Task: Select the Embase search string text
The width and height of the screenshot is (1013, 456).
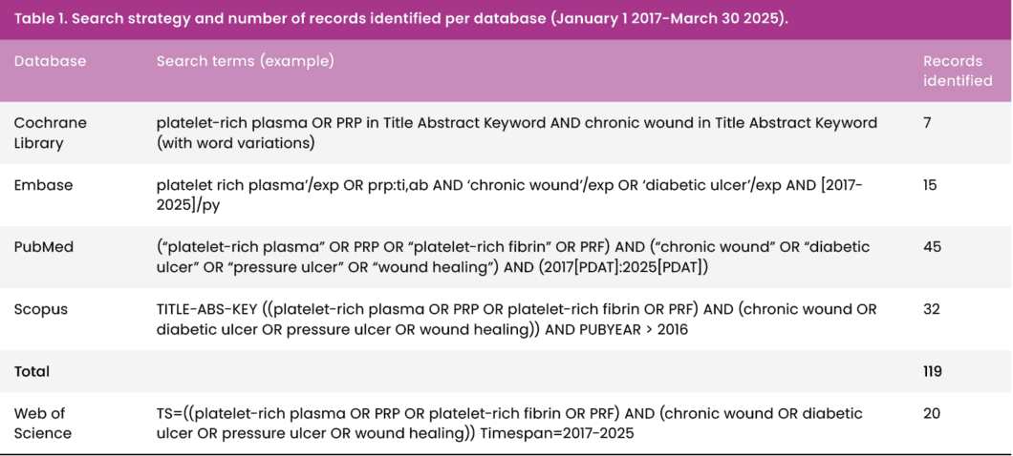Action: [x=509, y=195]
